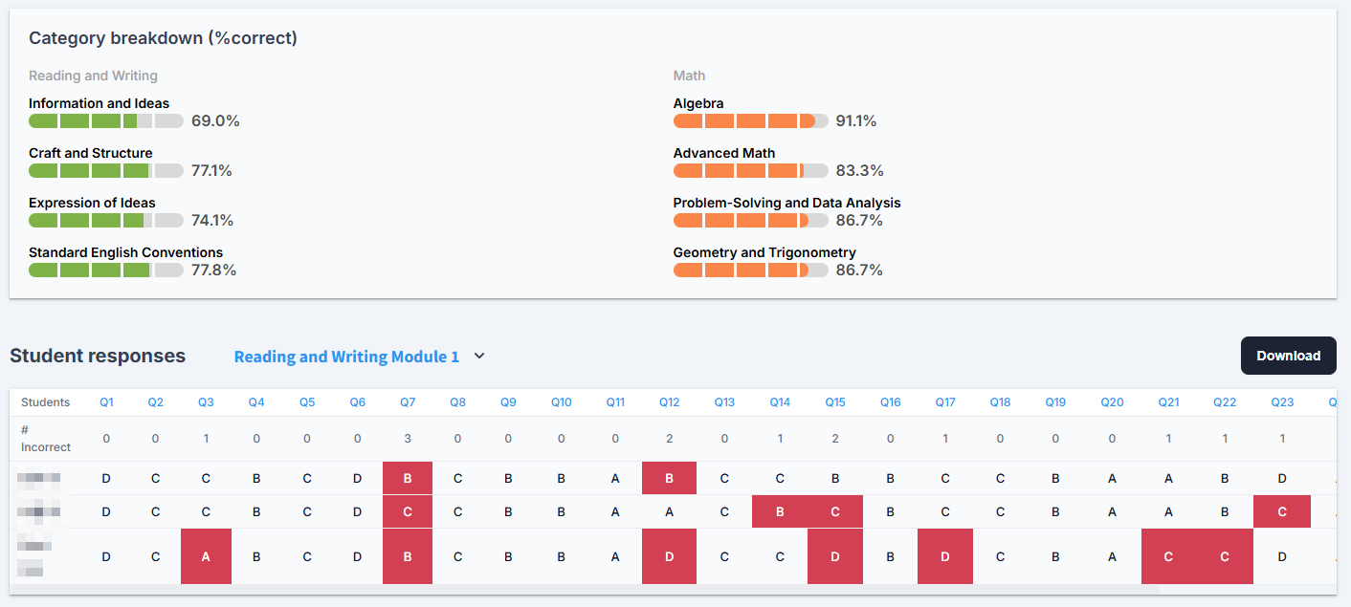Open the Q7 column header link
The image size is (1351, 607).
(408, 402)
